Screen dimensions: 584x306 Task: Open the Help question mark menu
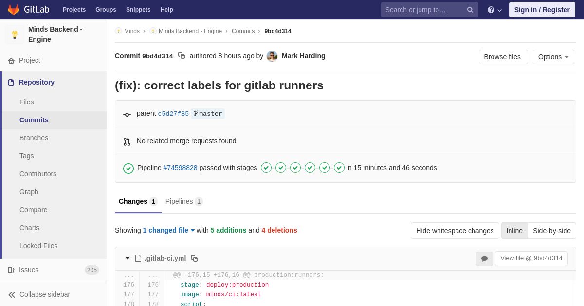pyautogui.click(x=494, y=10)
